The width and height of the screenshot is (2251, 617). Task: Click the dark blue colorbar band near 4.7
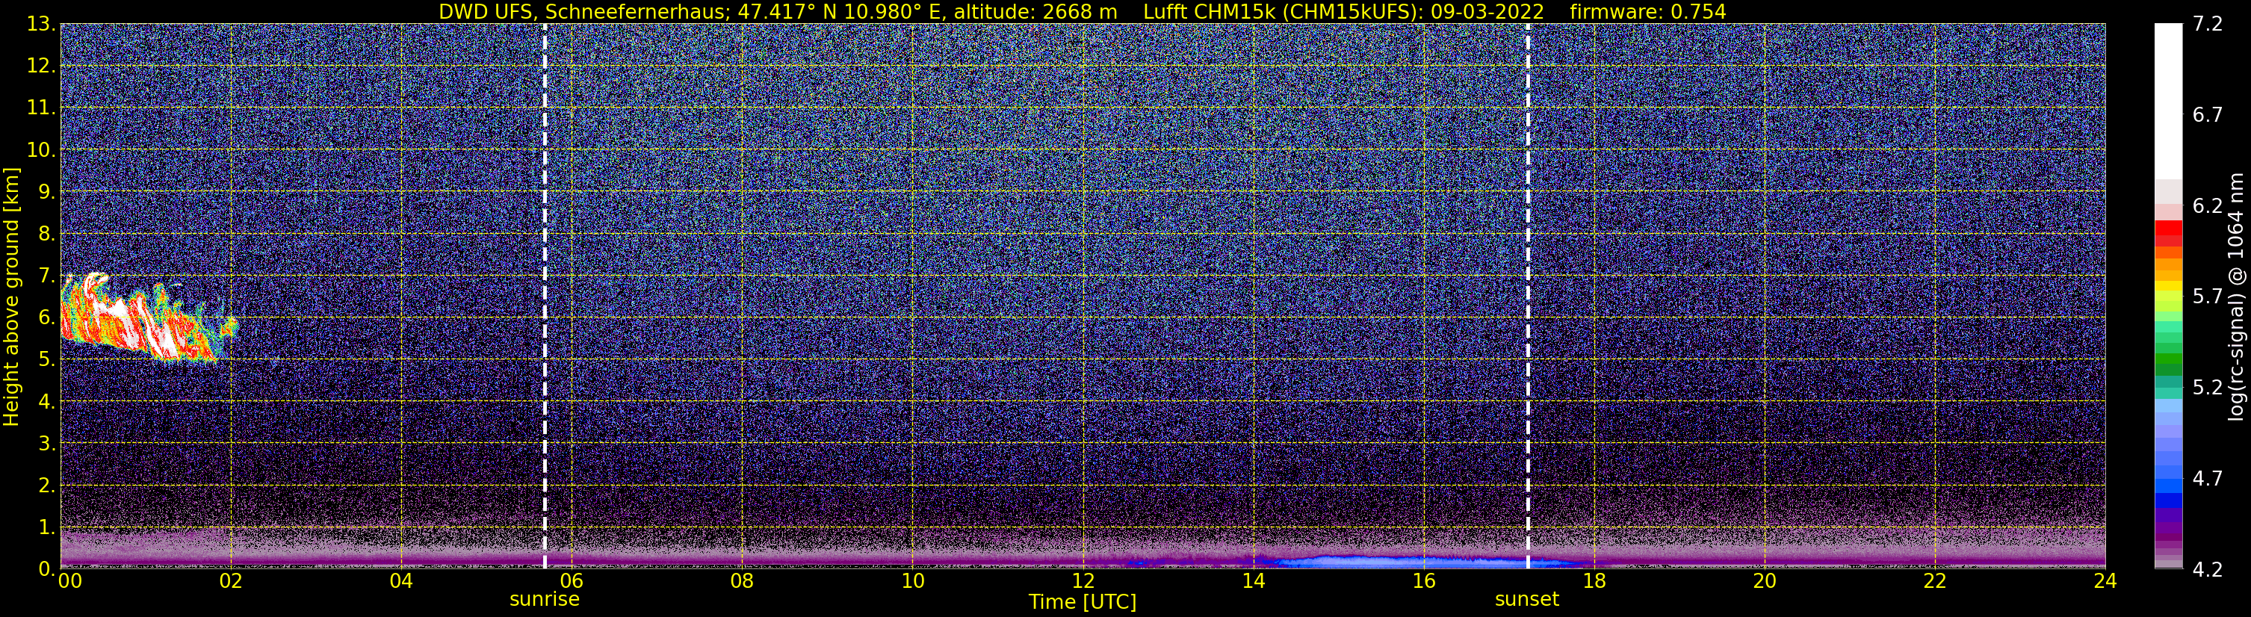point(2168,500)
